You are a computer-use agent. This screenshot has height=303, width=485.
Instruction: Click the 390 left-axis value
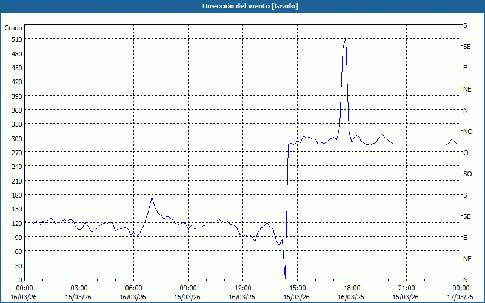click(x=17, y=96)
